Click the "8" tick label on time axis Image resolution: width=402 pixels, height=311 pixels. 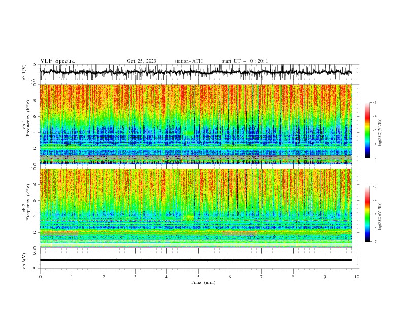pyautogui.click(x=293, y=277)
